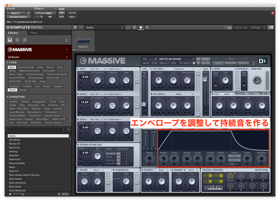Viewport: 280px width, 202px height.
Task: Click the KTr macro source icon
Action: coord(207,175)
